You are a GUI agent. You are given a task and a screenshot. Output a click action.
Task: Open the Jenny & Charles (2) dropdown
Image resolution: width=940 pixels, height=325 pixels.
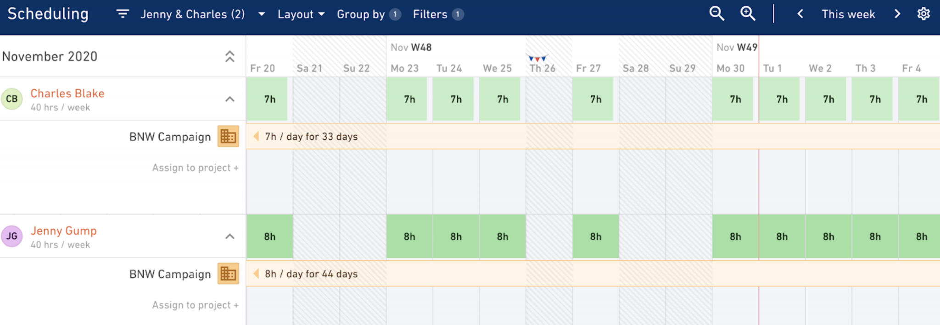[x=202, y=14]
